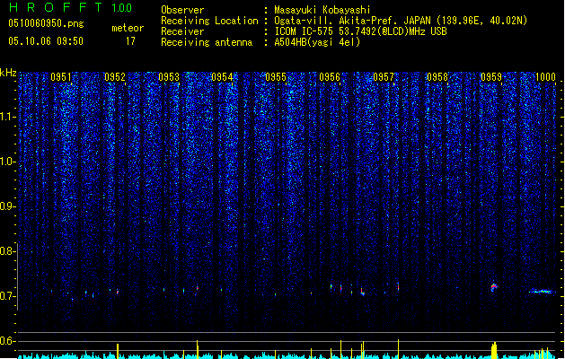The width and height of the screenshot is (565, 359).
Task: Click the A504HB(yagi 4el) antenna text
Action: tap(317, 42)
